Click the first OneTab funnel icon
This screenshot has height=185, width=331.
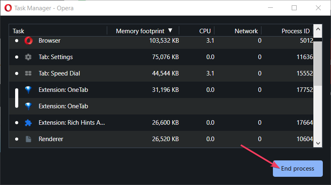[x=28, y=90]
